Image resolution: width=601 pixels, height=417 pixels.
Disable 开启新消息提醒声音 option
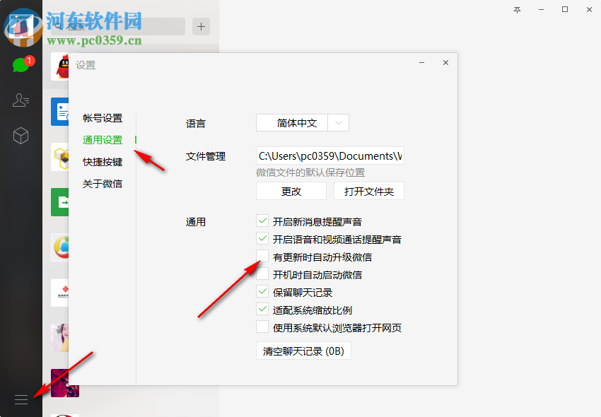pos(262,221)
